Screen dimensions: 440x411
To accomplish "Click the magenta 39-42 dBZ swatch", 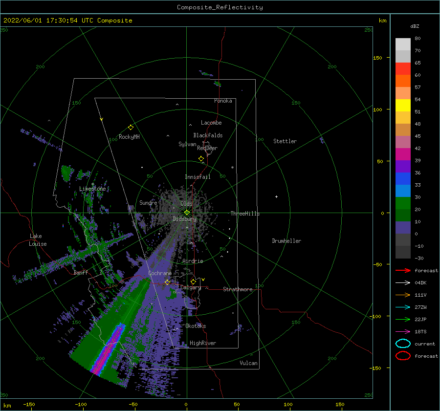I will pos(403,154).
